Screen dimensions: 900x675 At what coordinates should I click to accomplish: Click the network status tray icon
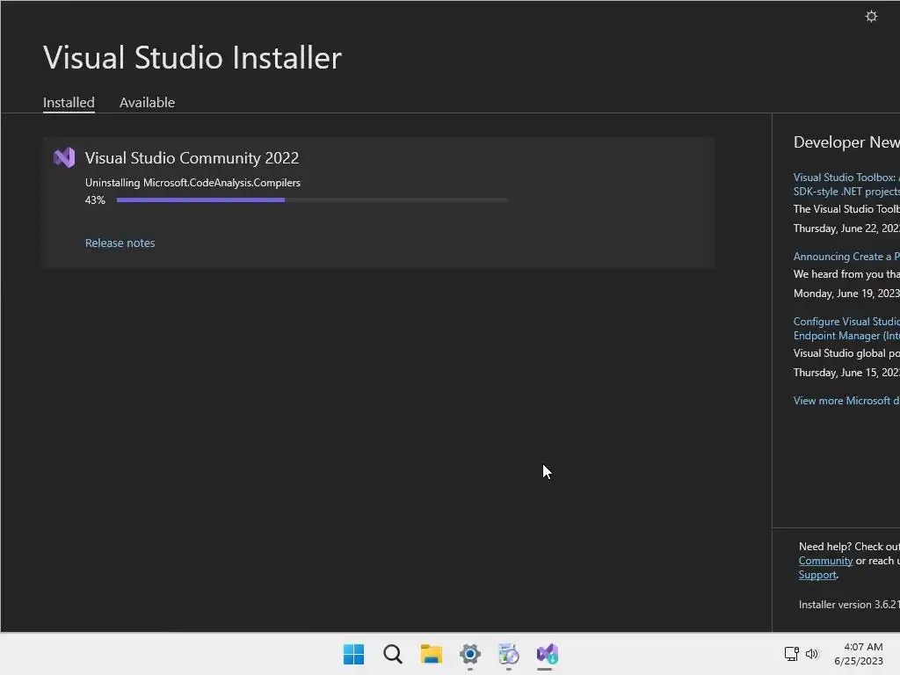pos(792,653)
